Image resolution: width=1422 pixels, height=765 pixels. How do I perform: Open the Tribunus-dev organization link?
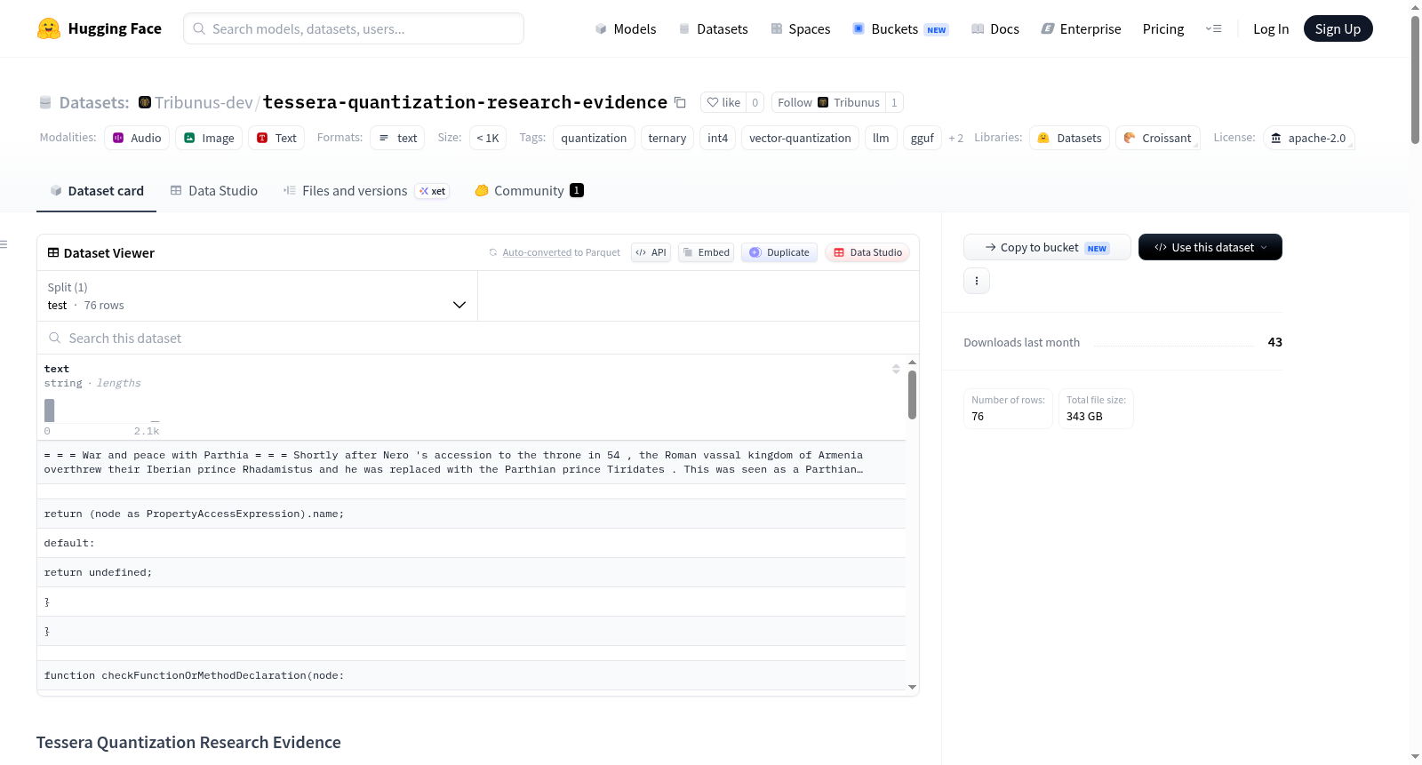click(x=204, y=102)
